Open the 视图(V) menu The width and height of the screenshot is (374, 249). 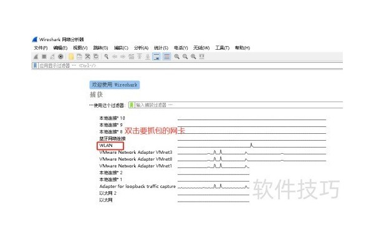(80, 48)
